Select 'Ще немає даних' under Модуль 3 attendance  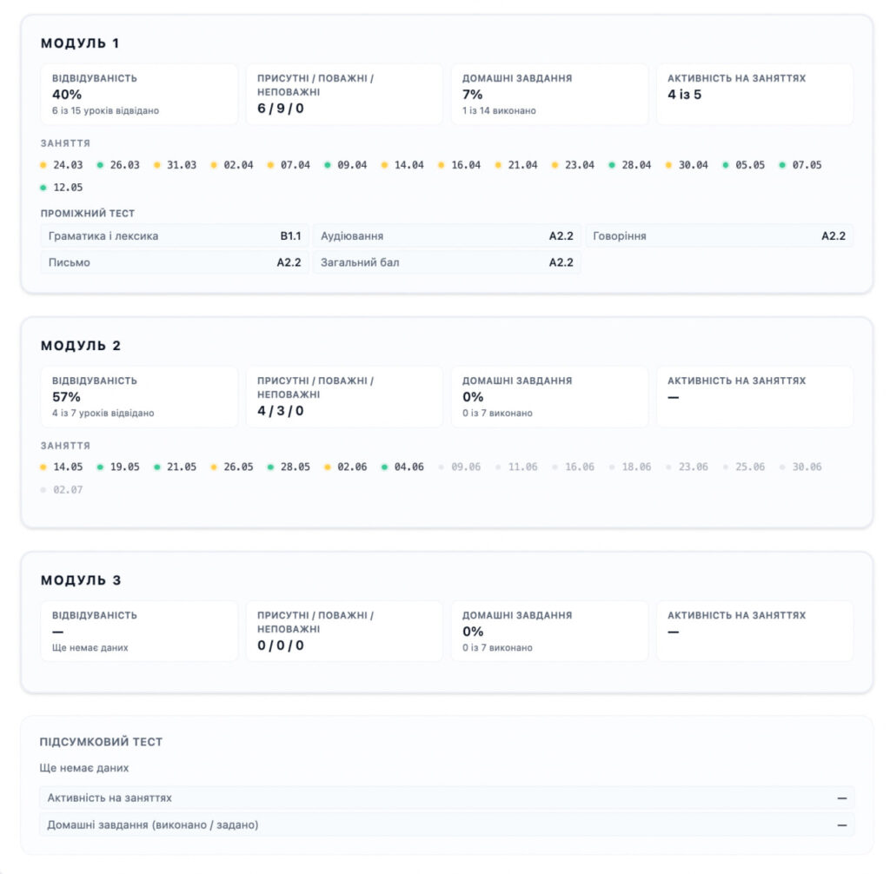click(x=90, y=647)
